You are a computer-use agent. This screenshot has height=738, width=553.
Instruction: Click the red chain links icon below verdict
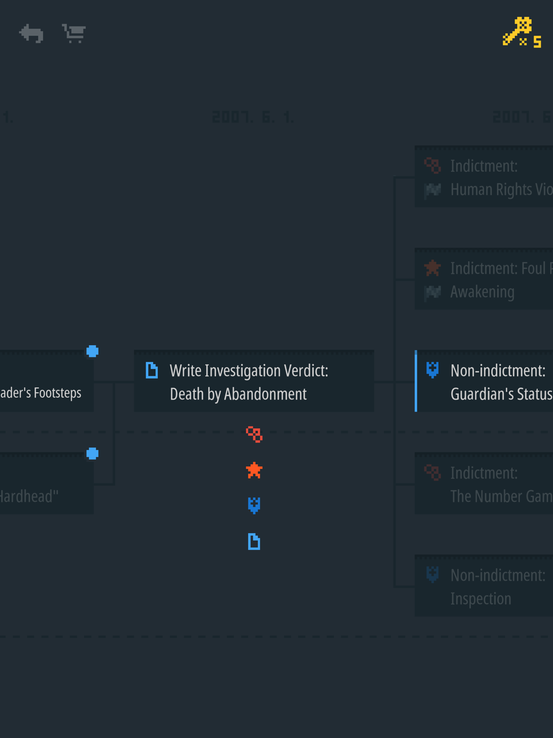(254, 434)
